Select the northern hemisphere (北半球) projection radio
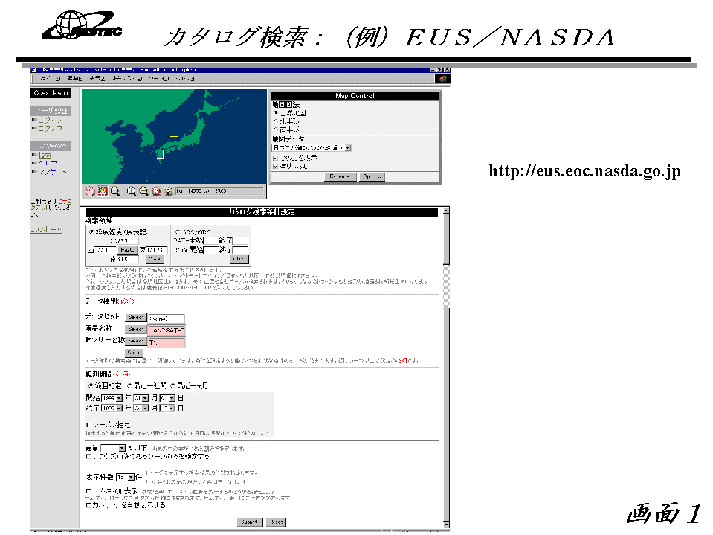 click(275, 121)
